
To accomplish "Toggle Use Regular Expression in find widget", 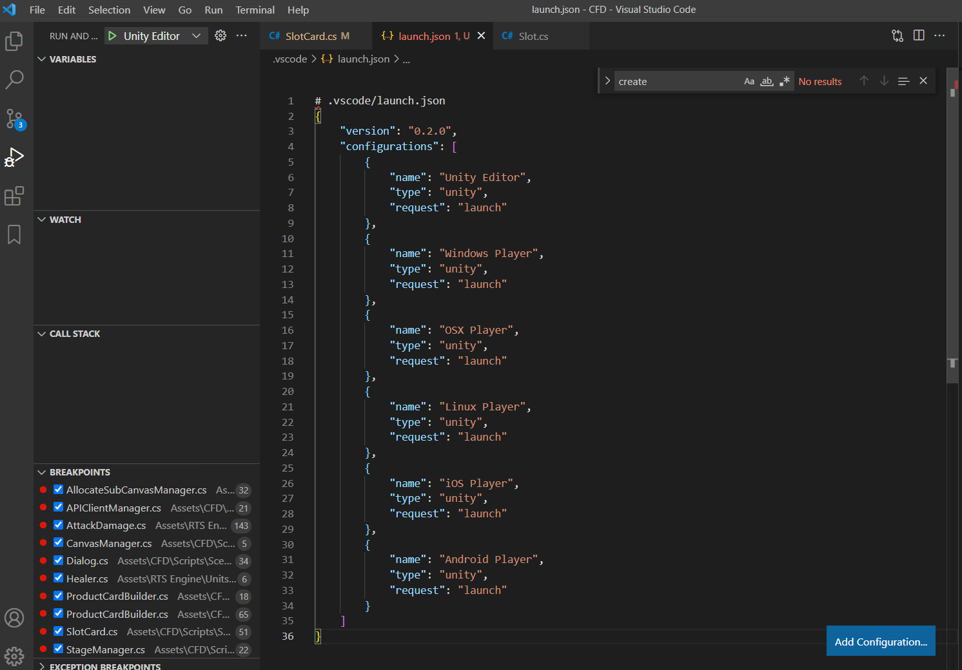I will click(784, 81).
